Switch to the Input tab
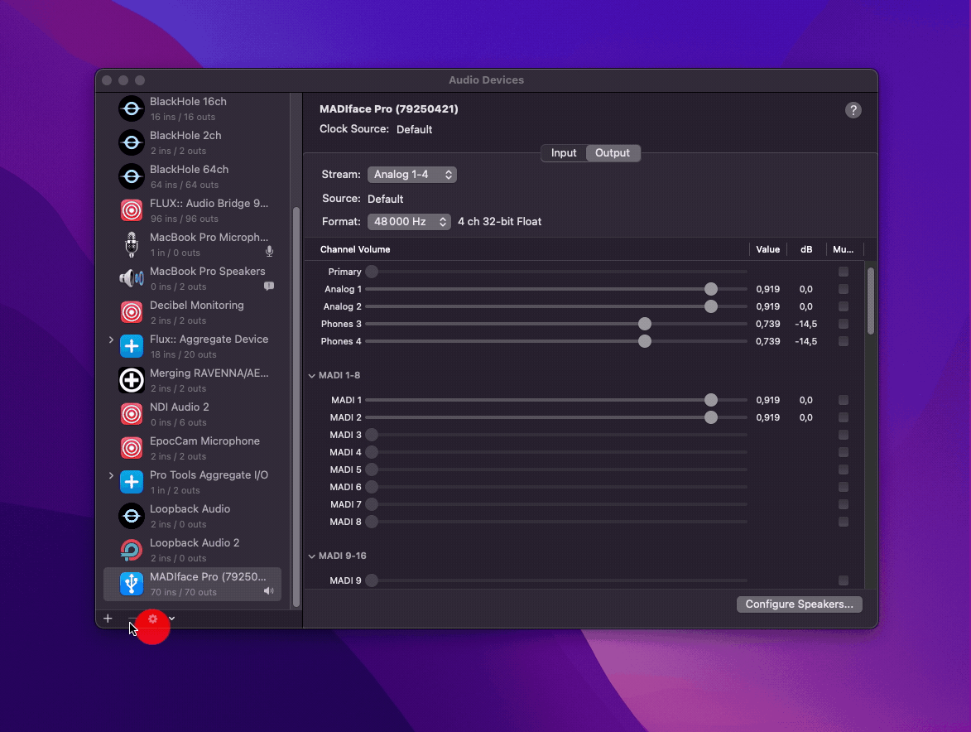 point(564,153)
